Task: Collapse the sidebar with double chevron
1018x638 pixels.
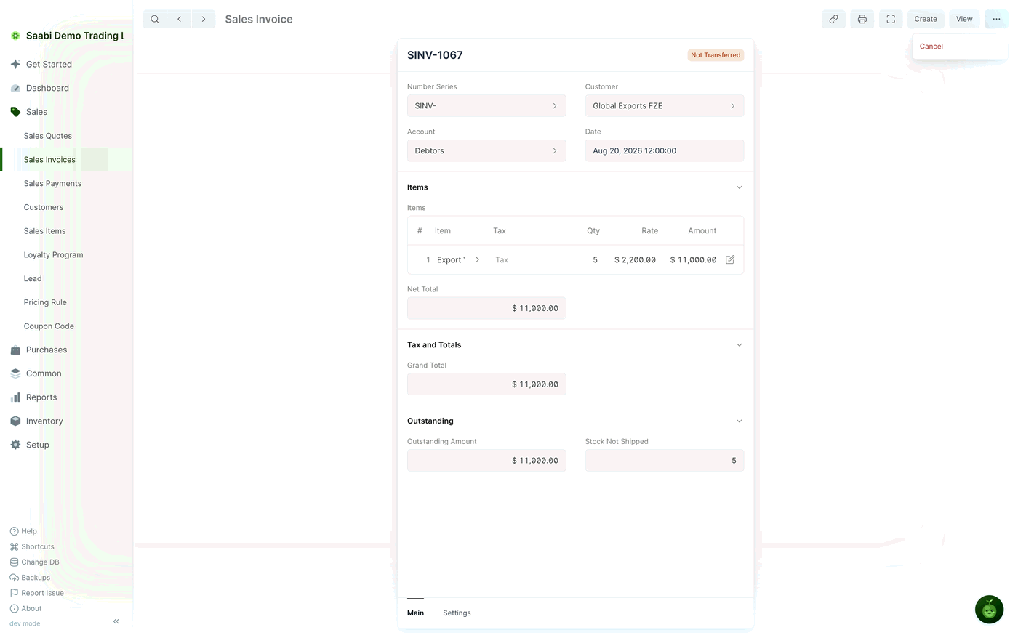Action: 116,621
